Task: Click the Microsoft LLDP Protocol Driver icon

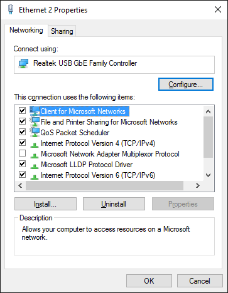Action: [x=35, y=166]
